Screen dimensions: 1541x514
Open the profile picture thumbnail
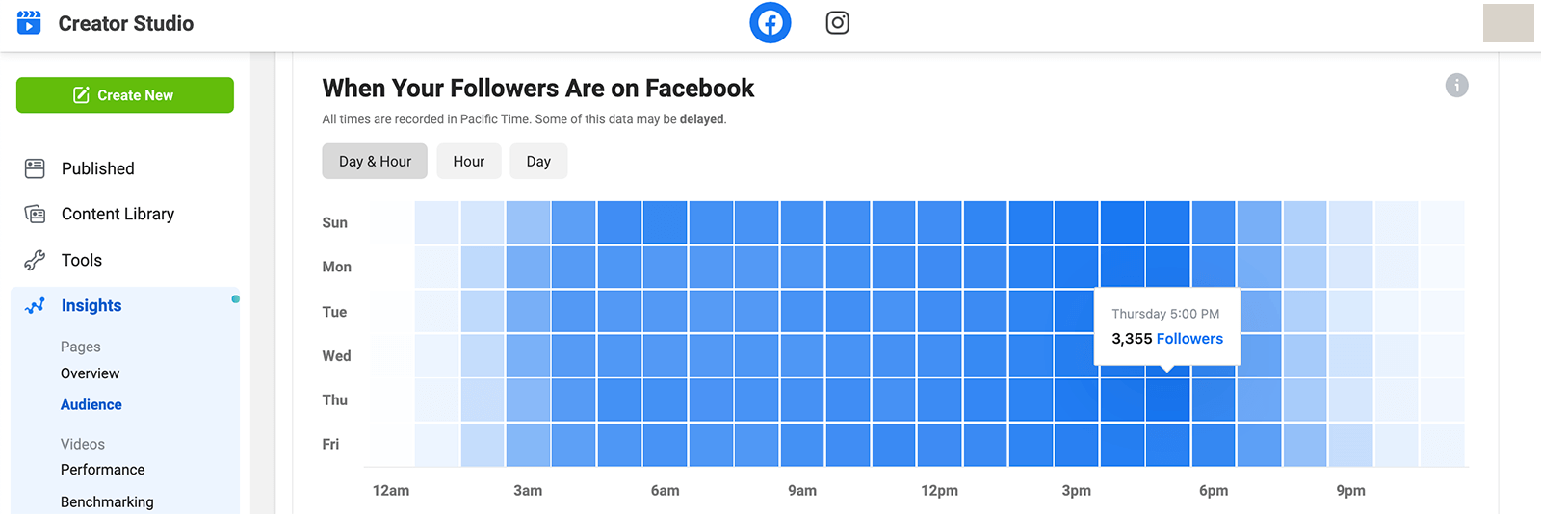tap(1507, 23)
